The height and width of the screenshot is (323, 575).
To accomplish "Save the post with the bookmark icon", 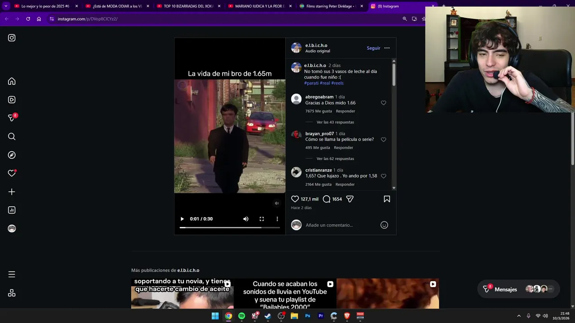I will (387, 199).
